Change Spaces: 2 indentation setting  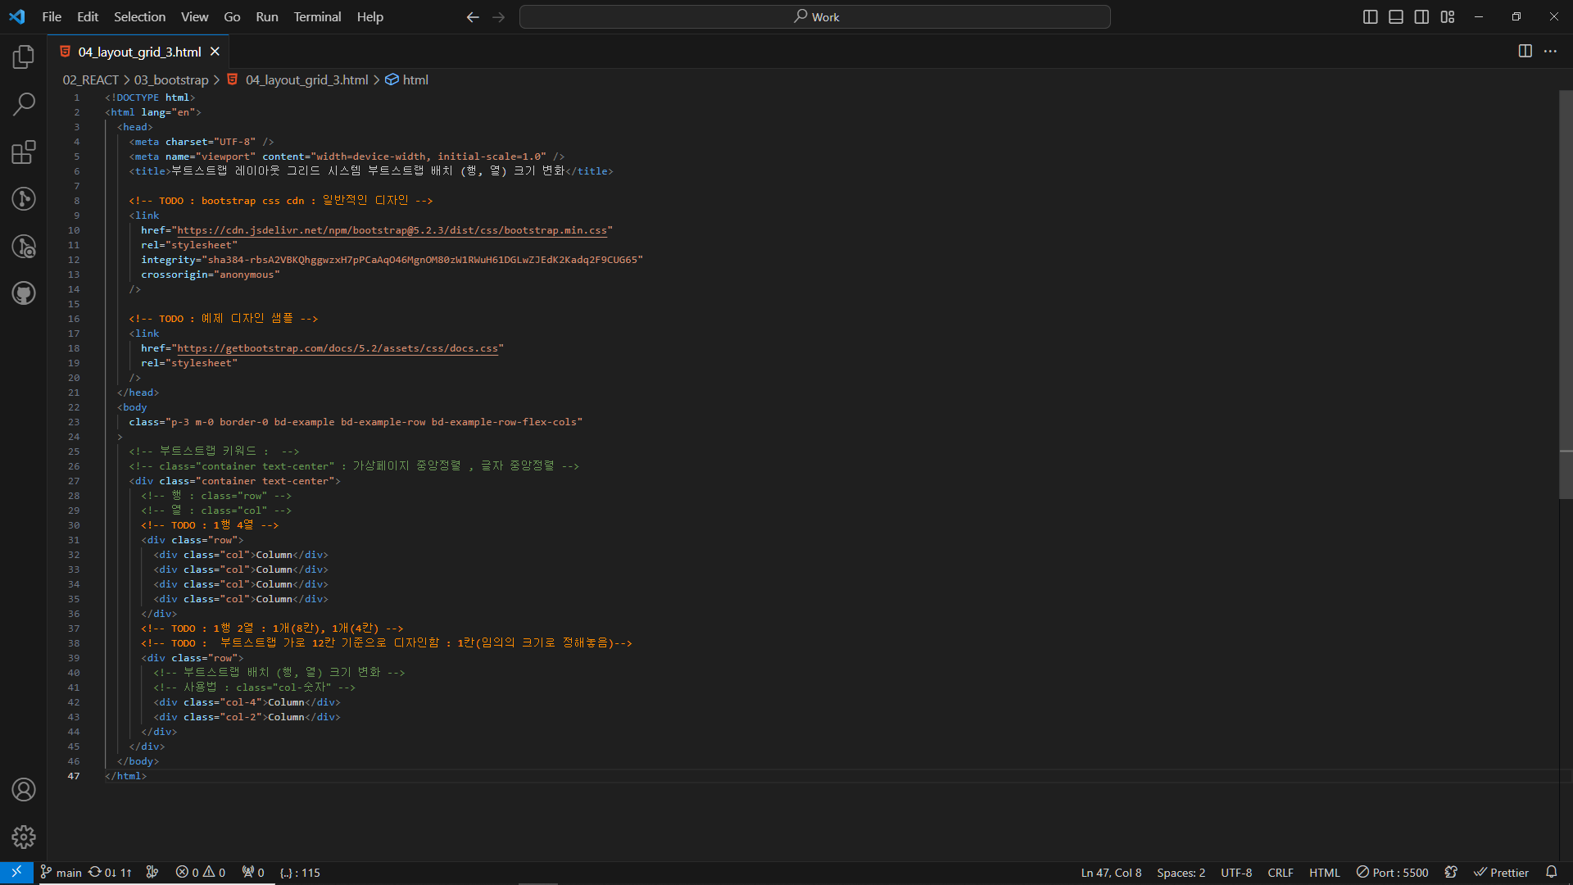(1181, 873)
